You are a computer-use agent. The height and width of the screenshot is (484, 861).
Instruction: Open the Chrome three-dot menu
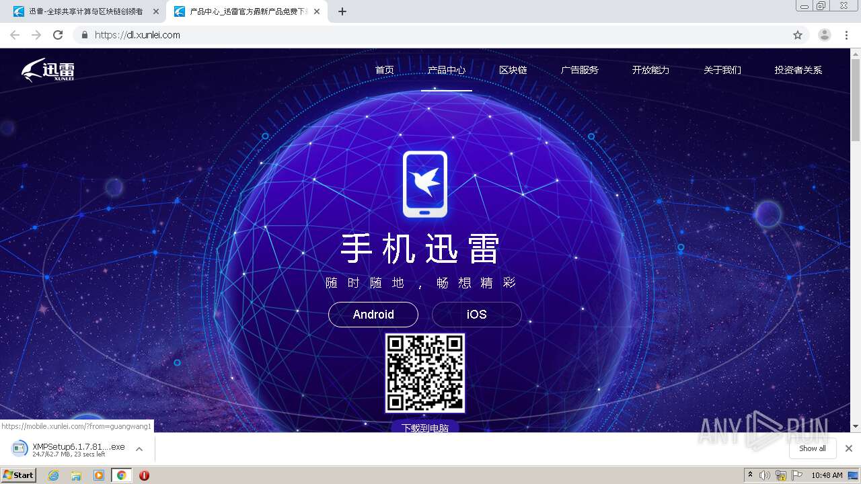[x=846, y=35]
